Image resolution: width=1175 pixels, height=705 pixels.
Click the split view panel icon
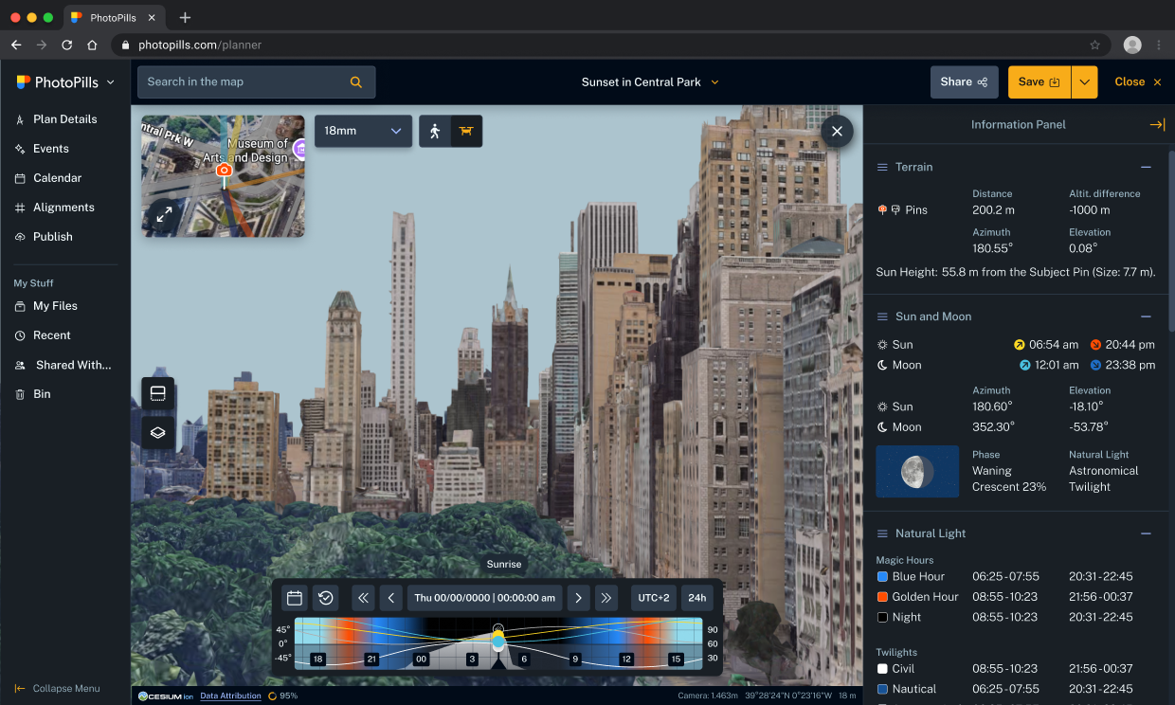(158, 393)
